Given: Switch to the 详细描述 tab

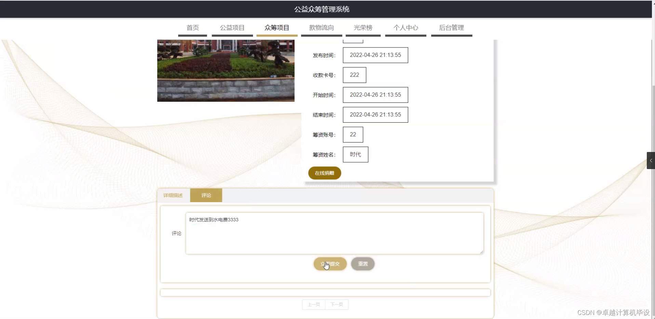Looking at the screenshot, I should pos(173,195).
